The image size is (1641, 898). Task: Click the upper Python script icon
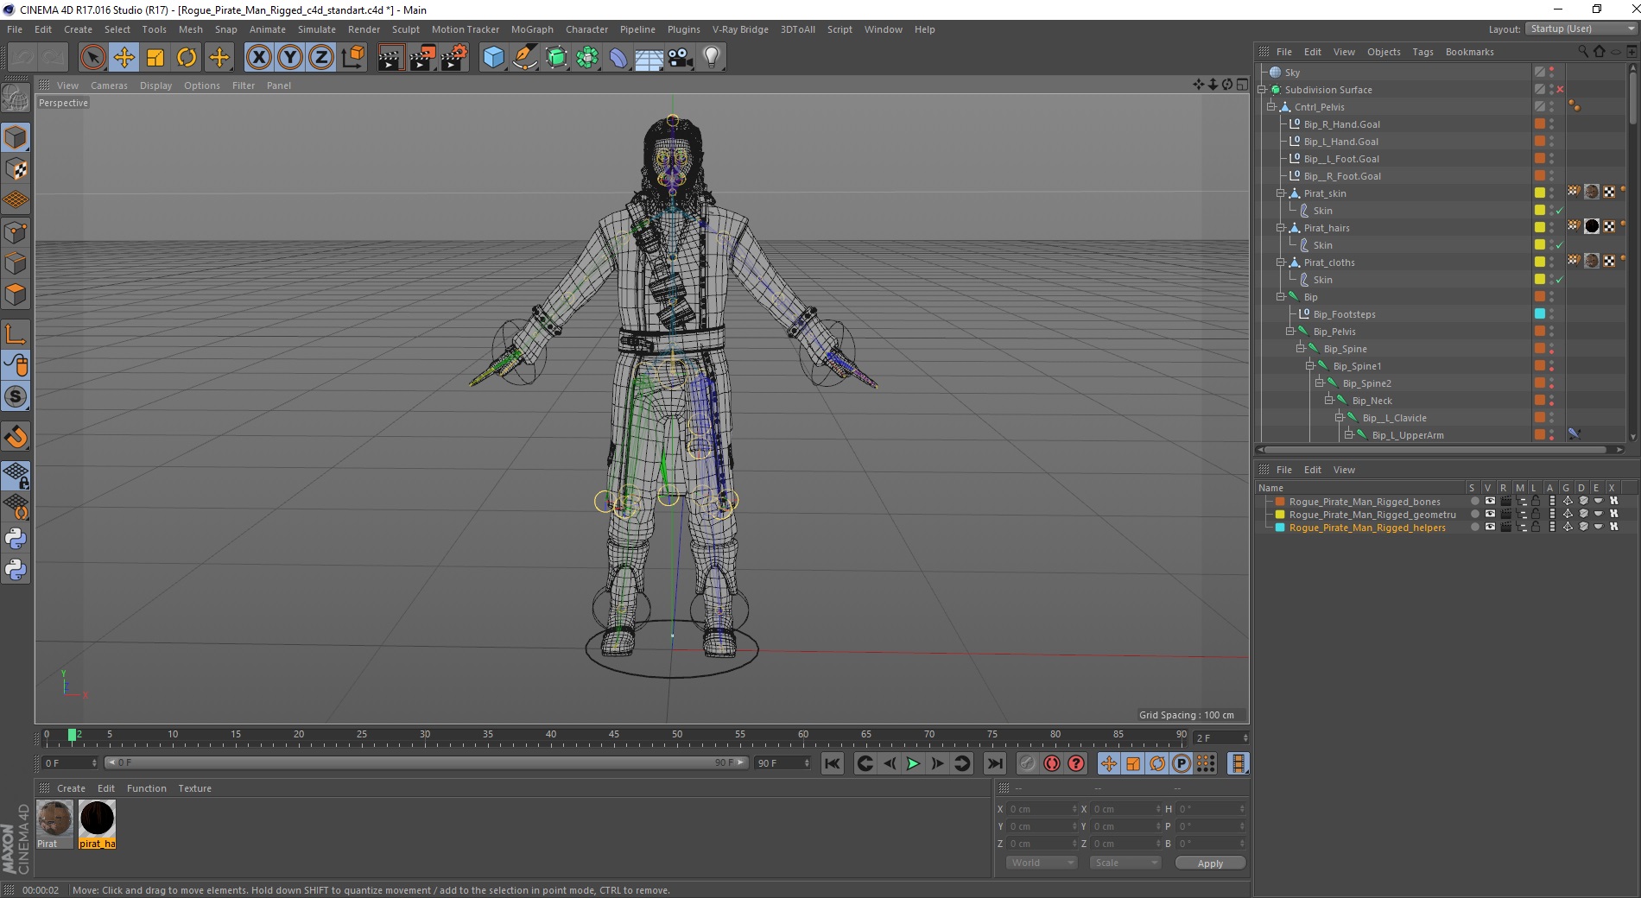click(x=16, y=539)
